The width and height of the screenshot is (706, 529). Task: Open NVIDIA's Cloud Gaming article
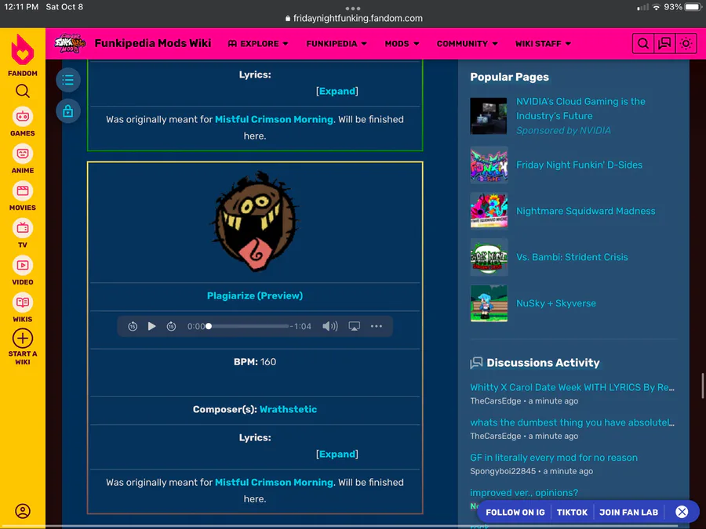pos(580,108)
